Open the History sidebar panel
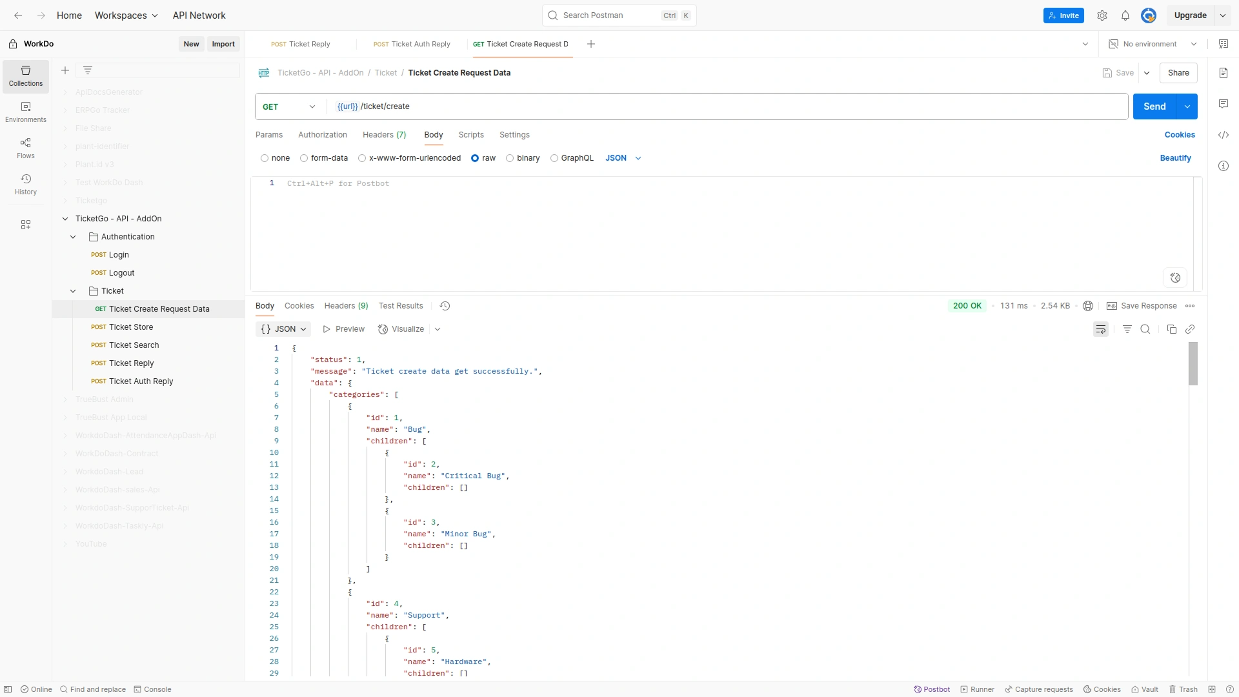1239x697 pixels. 25,184
